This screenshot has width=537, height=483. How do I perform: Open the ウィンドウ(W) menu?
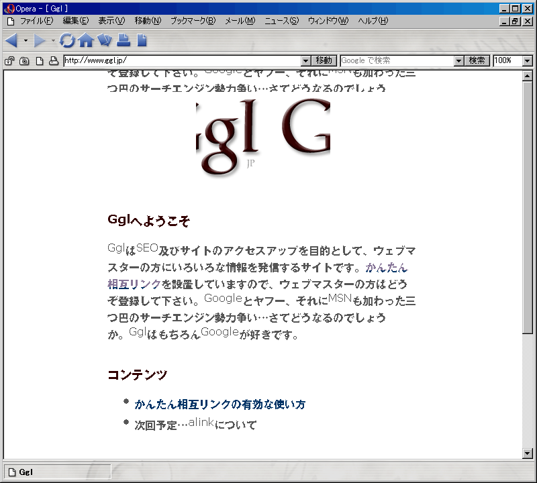tap(328, 21)
